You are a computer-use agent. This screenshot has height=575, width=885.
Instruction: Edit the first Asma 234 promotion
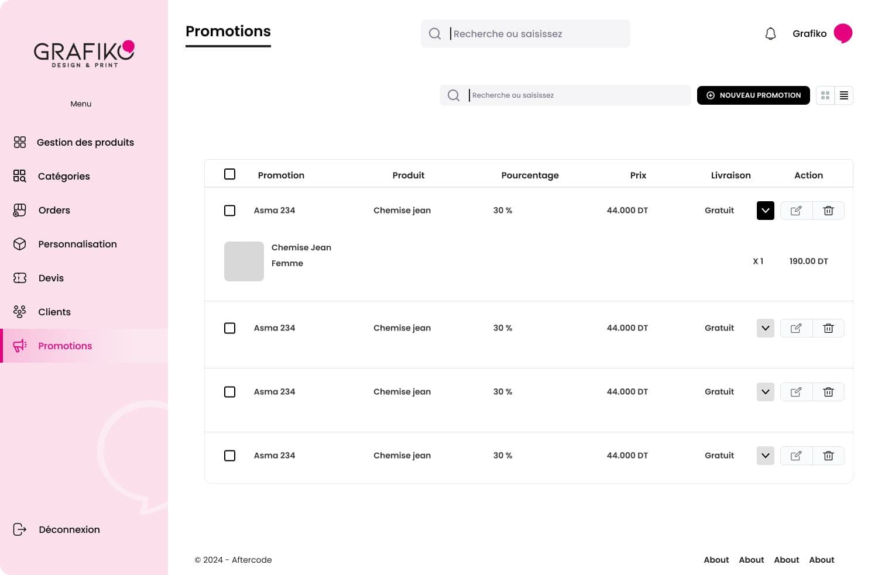point(796,211)
